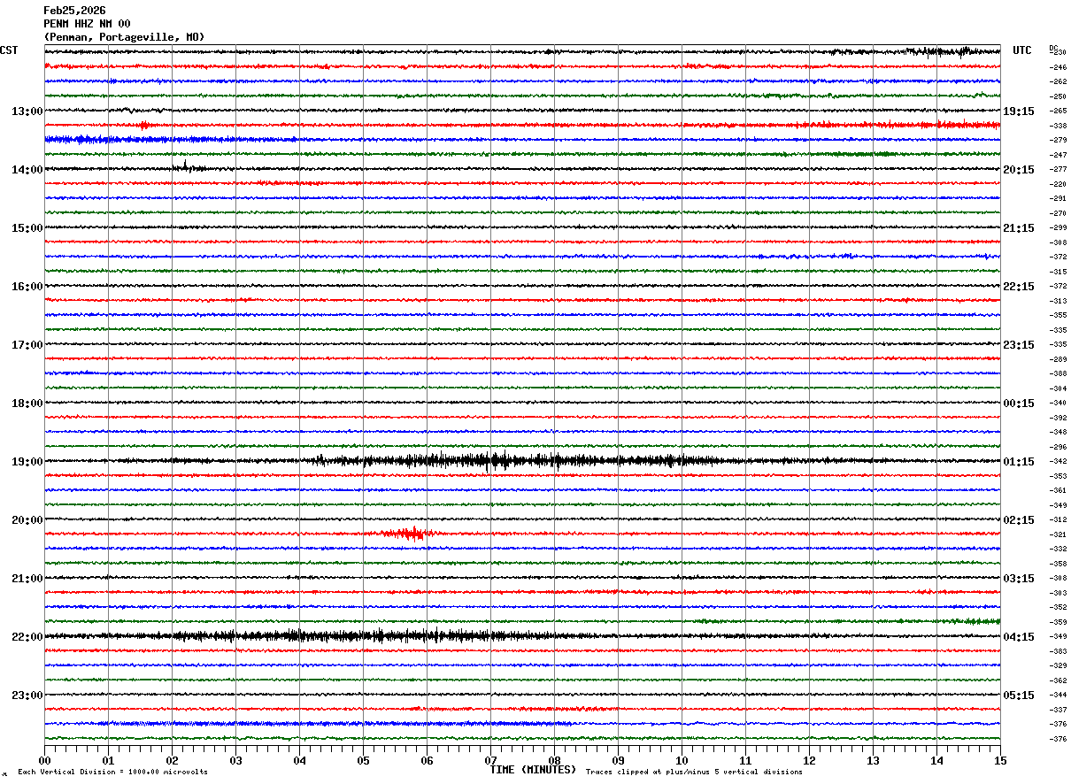The width and height of the screenshot is (1071, 784).
Task: Click minute tick '01' on time axis
Action: pyautogui.click(x=108, y=761)
